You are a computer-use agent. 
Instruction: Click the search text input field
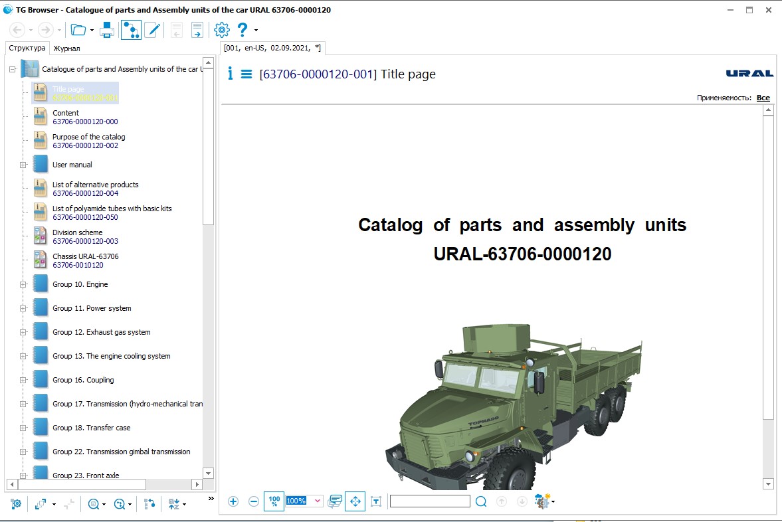coord(430,501)
